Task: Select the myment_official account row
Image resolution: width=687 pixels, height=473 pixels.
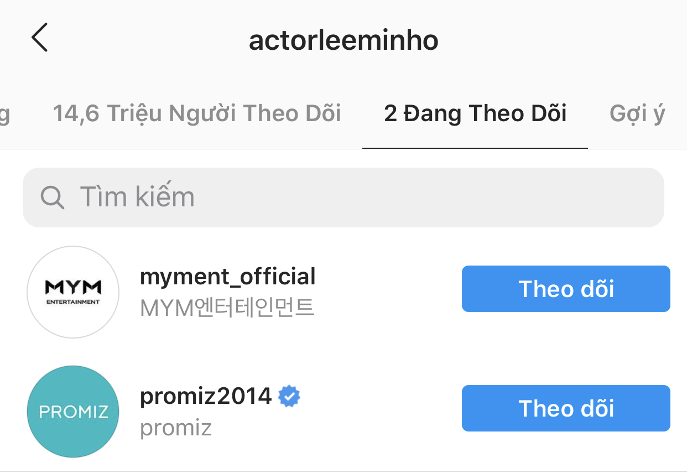Action: [343, 292]
